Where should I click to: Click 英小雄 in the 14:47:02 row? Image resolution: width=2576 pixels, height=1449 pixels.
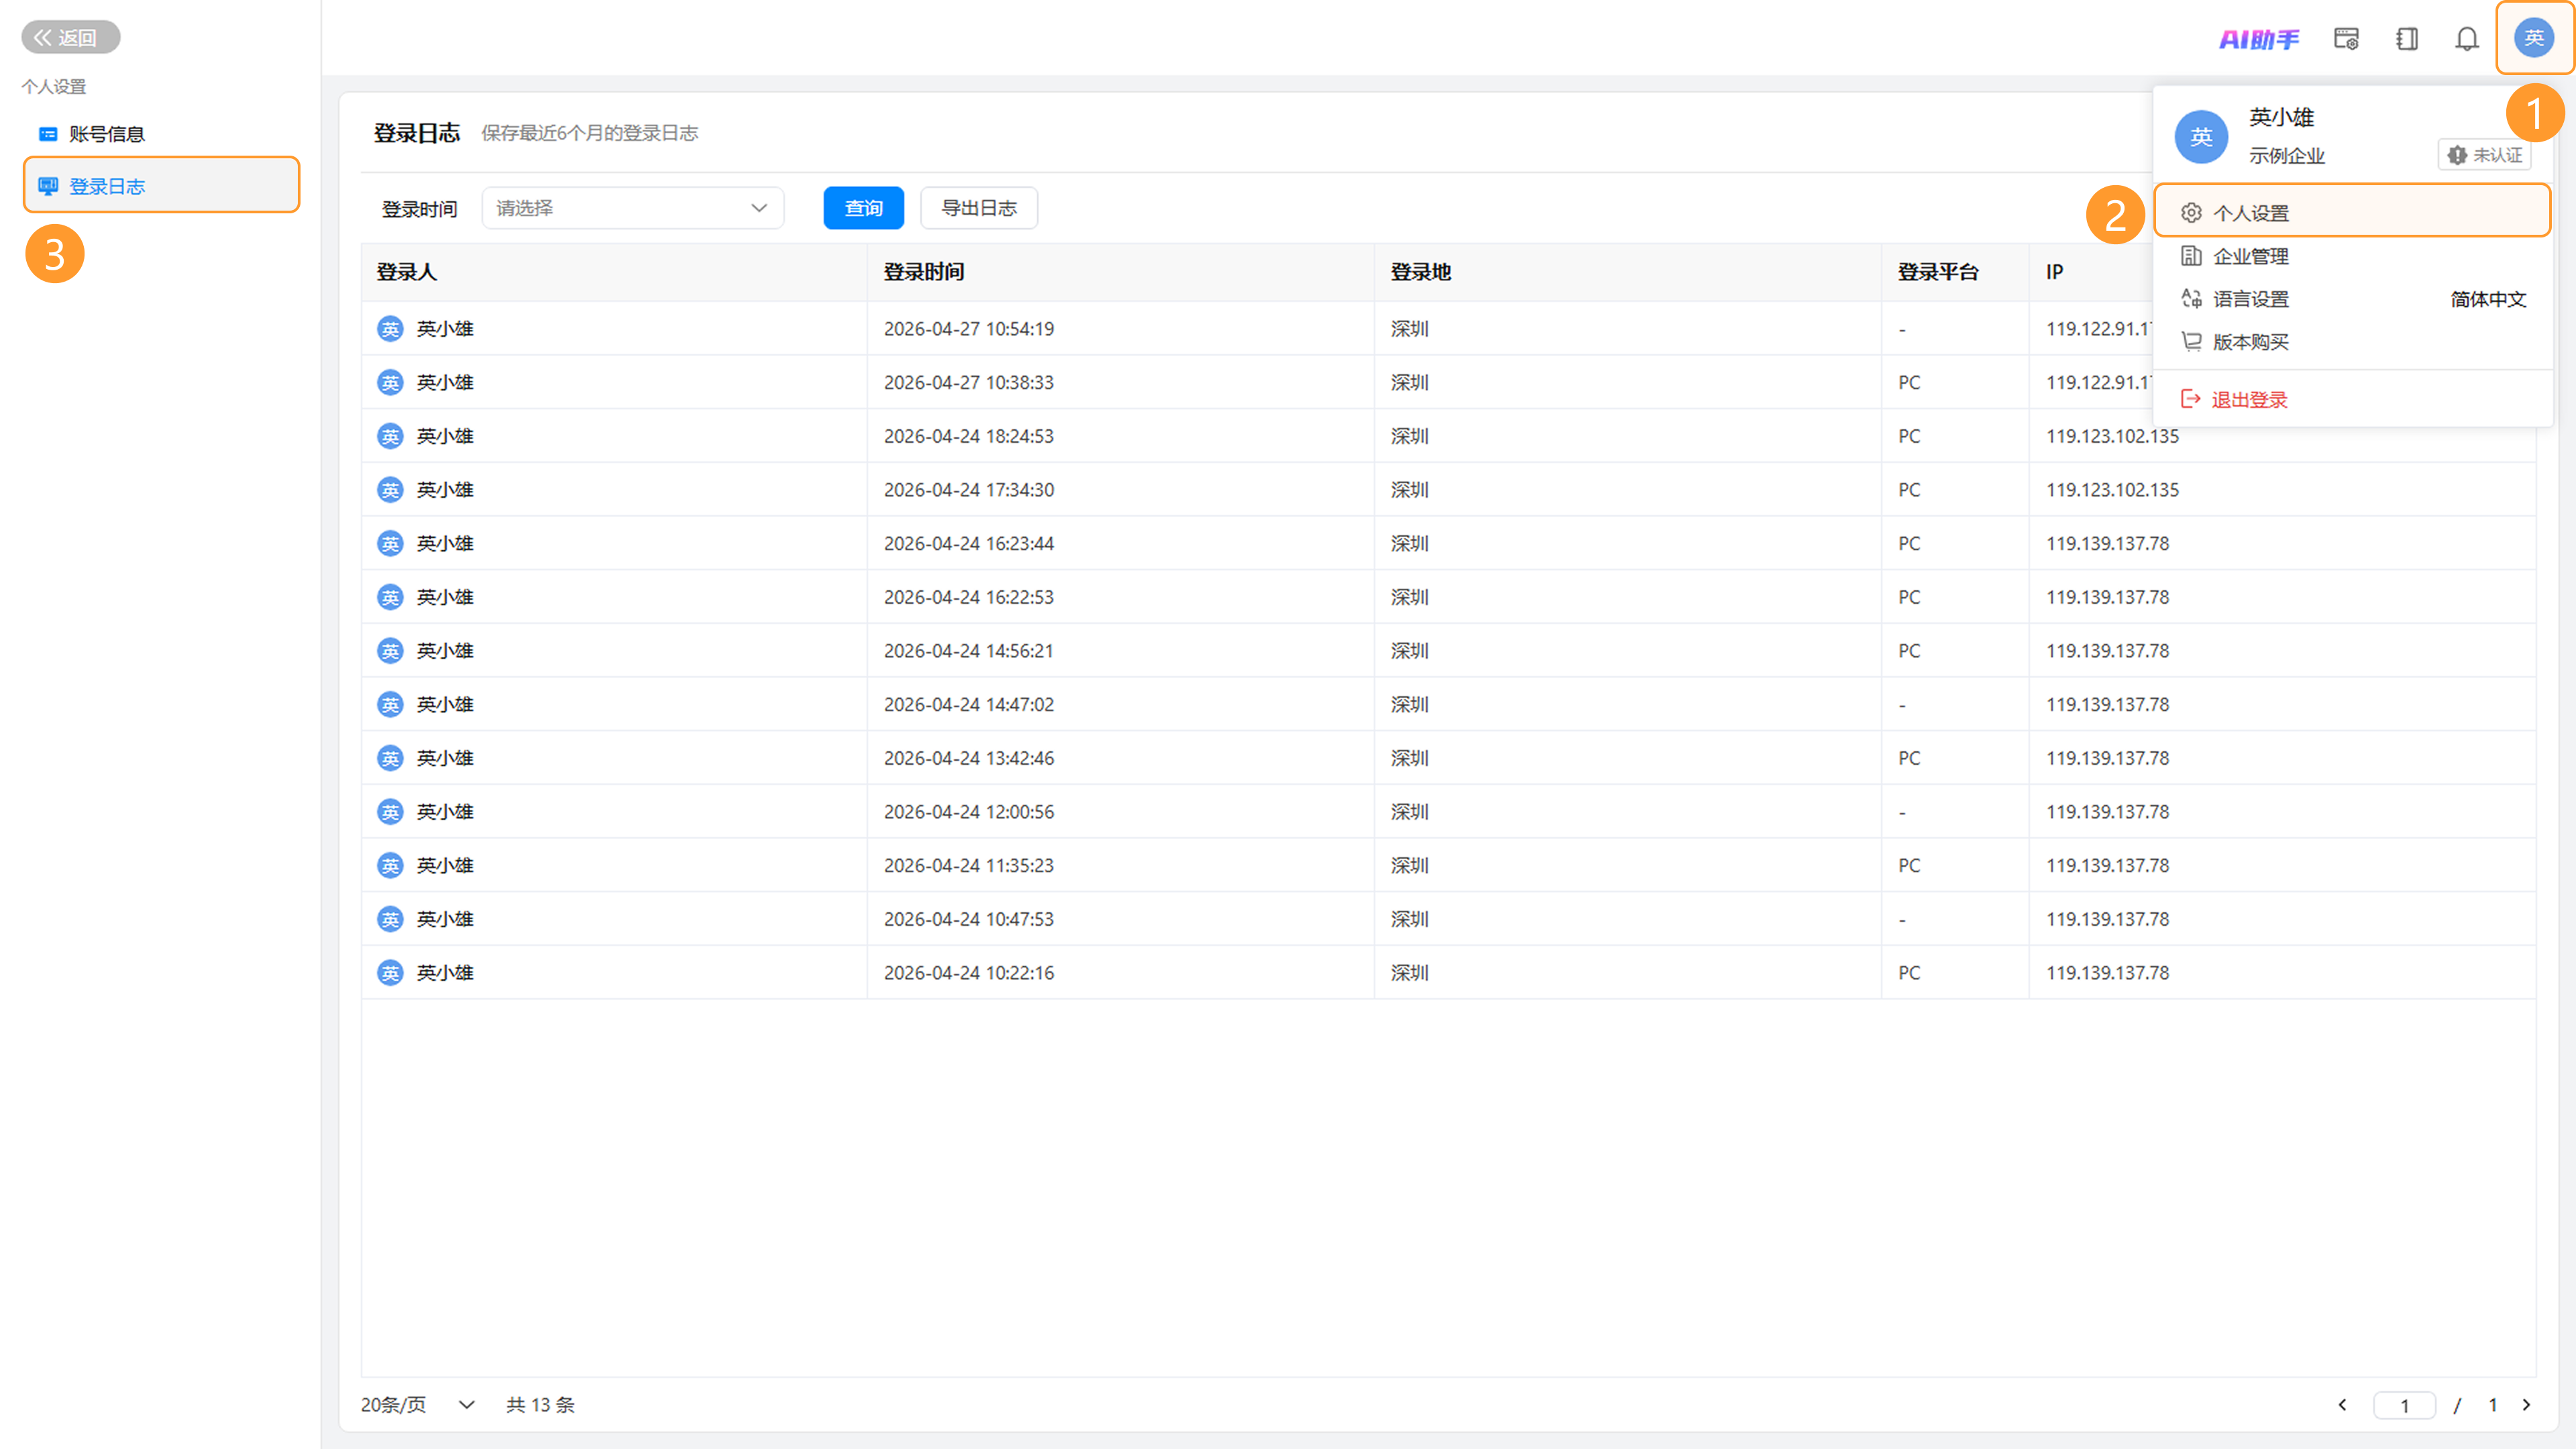tap(444, 704)
